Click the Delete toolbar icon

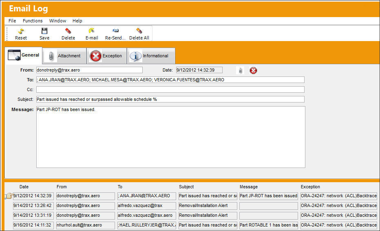[68, 31]
